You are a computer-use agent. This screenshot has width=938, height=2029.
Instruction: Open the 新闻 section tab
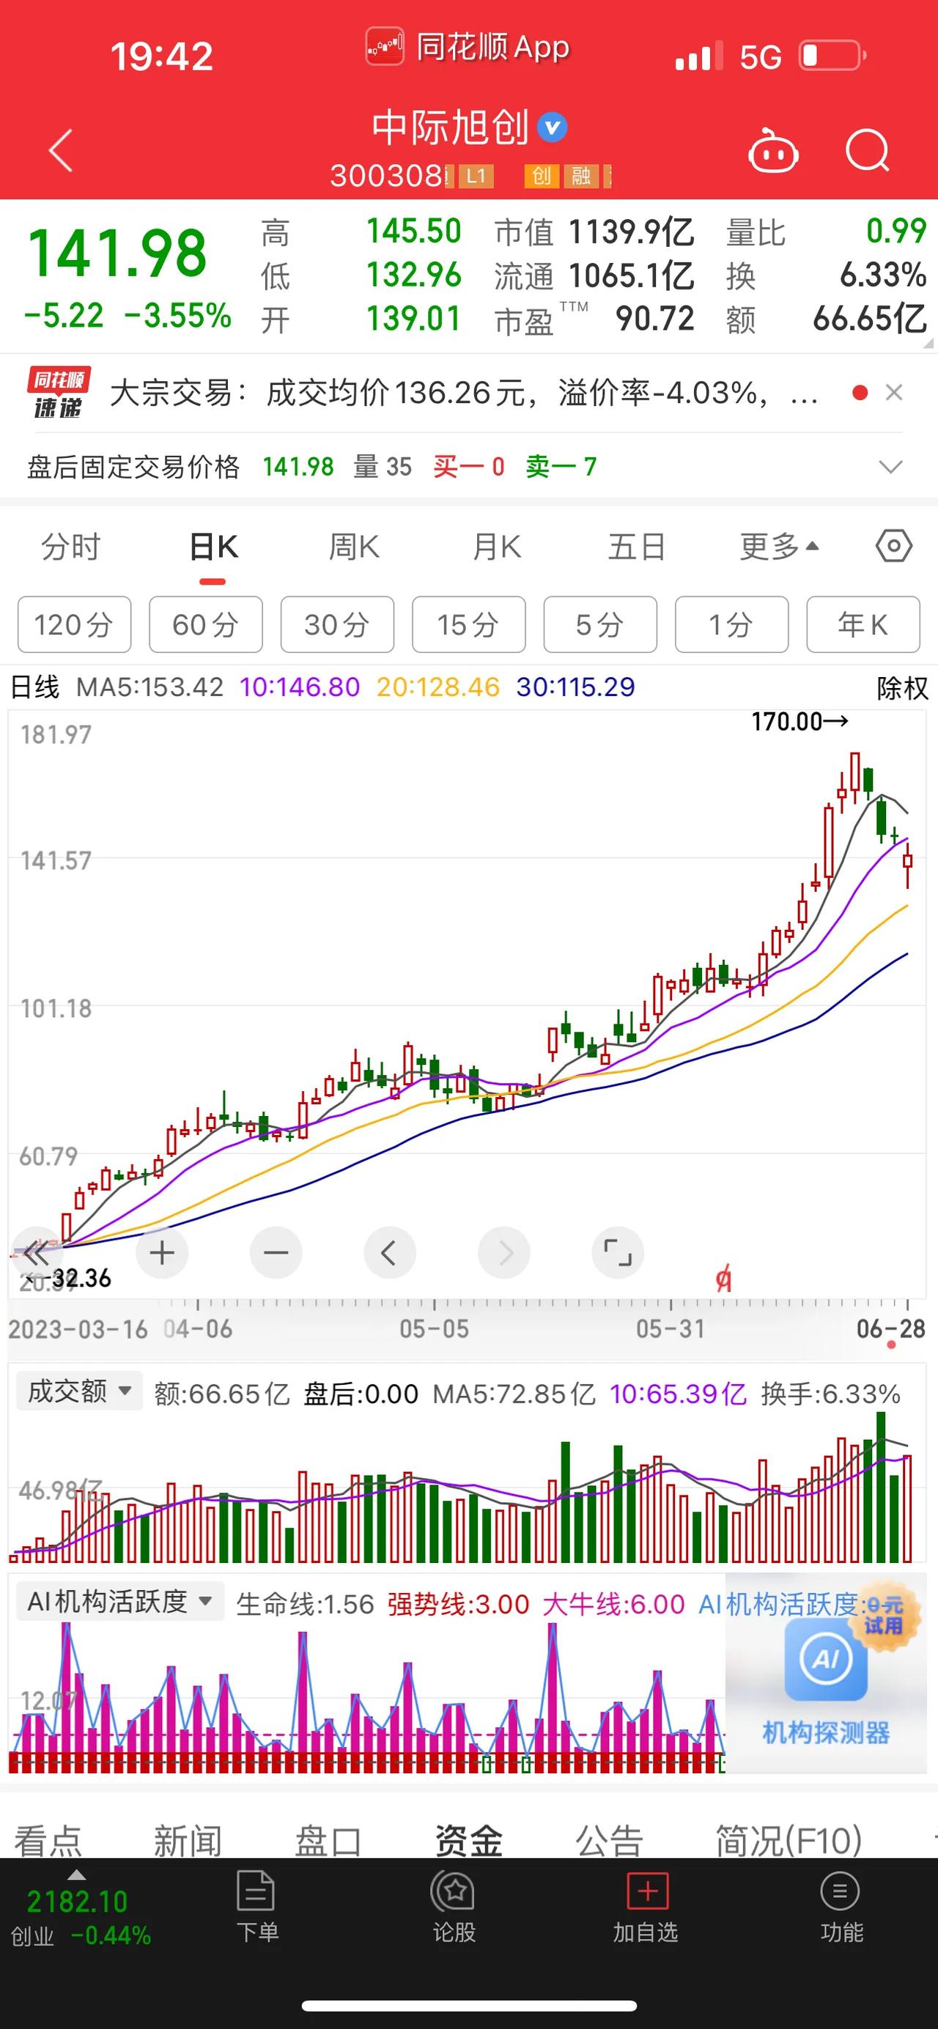pyautogui.click(x=188, y=1841)
